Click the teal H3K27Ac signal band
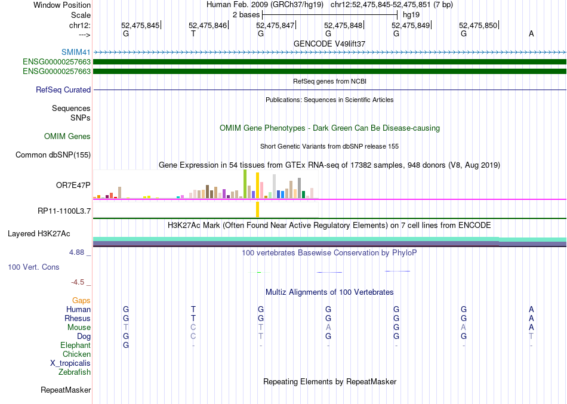This screenshot has height=404, width=567. point(329,239)
